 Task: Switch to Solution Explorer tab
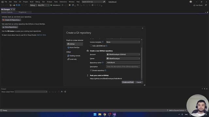[7, 12]
